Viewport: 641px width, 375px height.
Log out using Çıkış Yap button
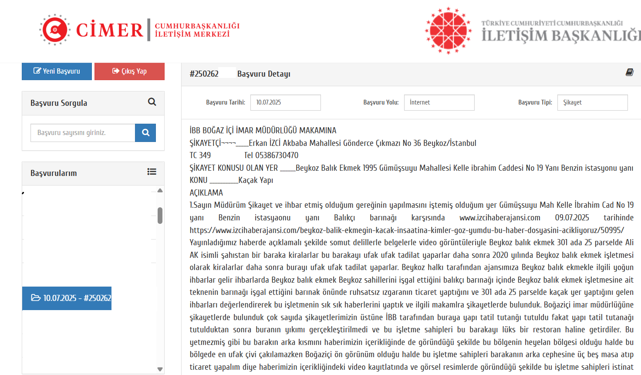(x=129, y=71)
